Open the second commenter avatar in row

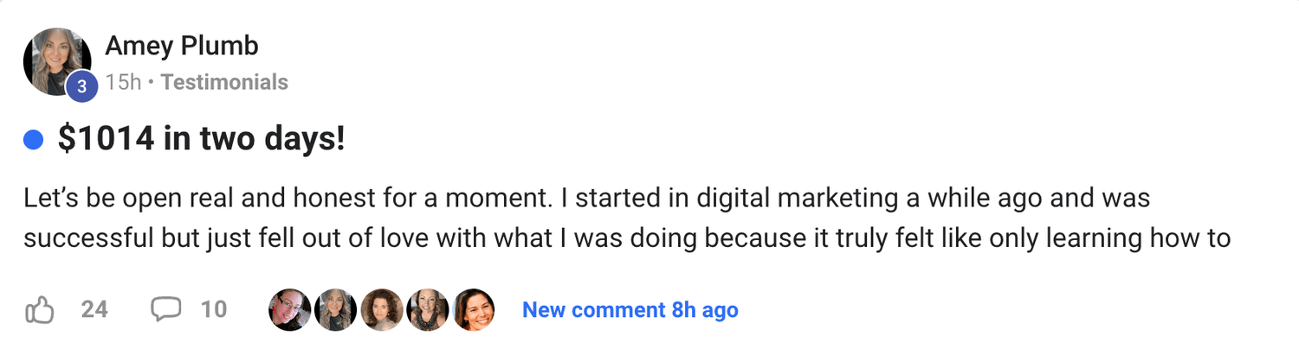coord(335,310)
